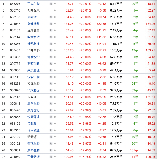The height and width of the screenshot is (159, 157).
Task: Open the 百克生物 stock link
Action: click(x=34, y=4)
